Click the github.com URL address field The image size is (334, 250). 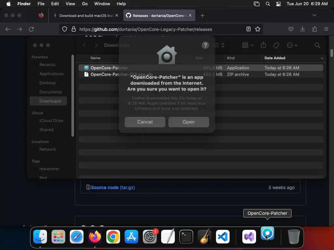(146, 29)
